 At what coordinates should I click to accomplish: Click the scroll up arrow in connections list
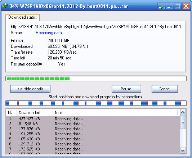[183, 112]
